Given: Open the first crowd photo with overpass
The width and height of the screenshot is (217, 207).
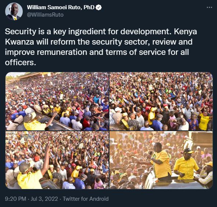Looking at the screenshot, I should (x=57, y=101).
